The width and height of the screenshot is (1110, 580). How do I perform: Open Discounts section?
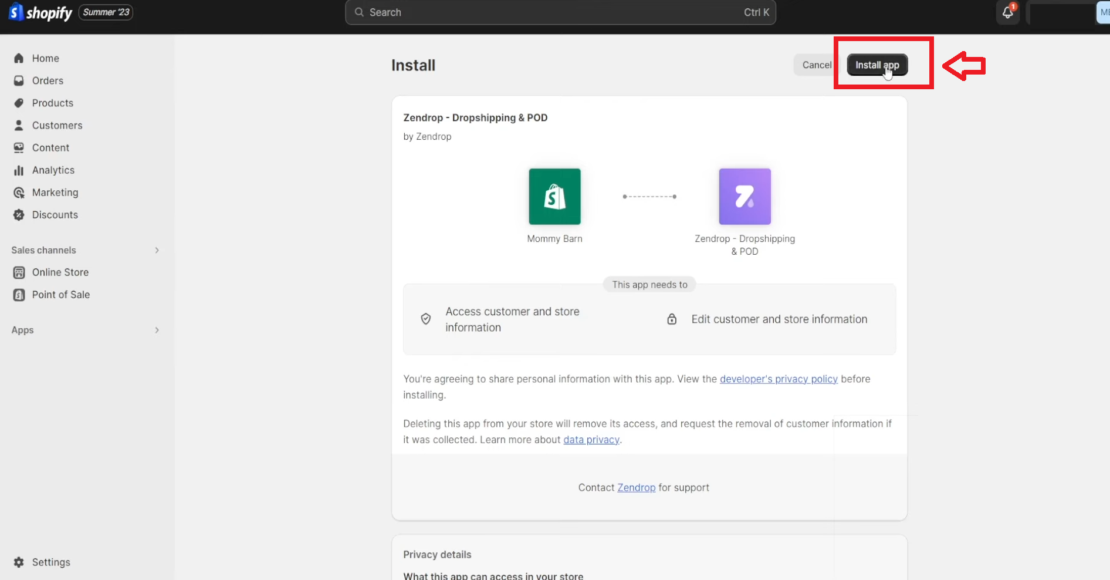55,215
